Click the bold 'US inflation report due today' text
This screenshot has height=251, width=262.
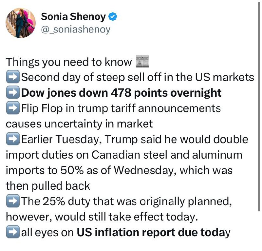pyautogui.click(x=153, y=233)
